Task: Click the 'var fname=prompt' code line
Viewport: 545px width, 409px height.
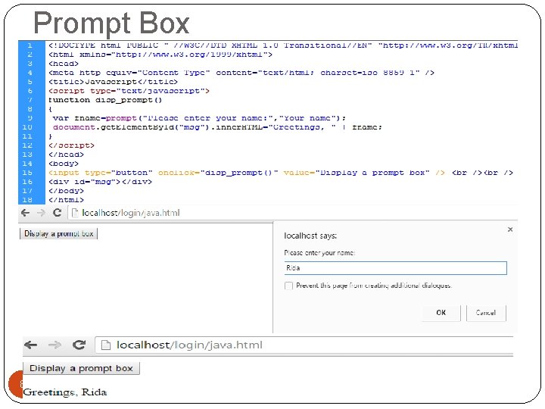Action: pyautogui.click(x=200, y=118)
